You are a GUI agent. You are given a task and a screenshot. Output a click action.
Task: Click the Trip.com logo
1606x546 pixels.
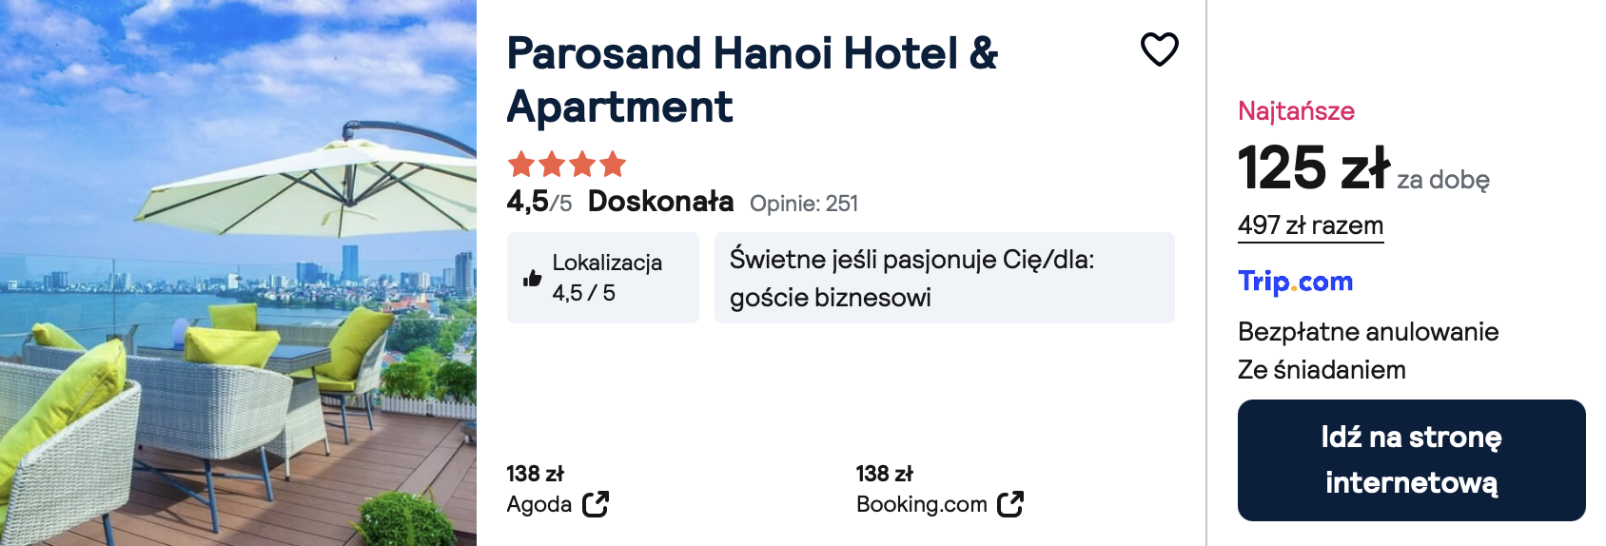click(x=1295, y=282)
